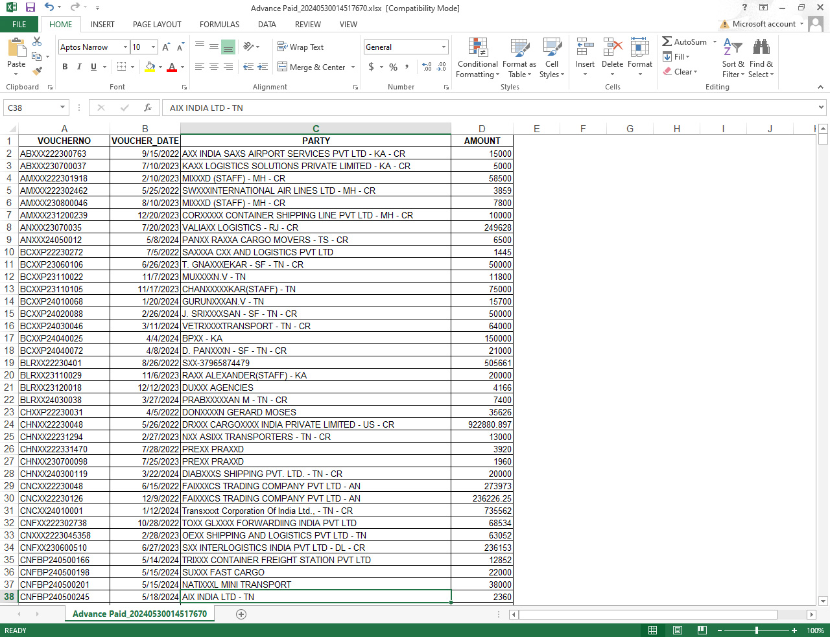
Task: Toggle Bold formatting
Action: (65, 67)
